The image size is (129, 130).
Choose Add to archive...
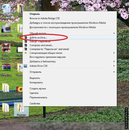click(x=38, y=38)
